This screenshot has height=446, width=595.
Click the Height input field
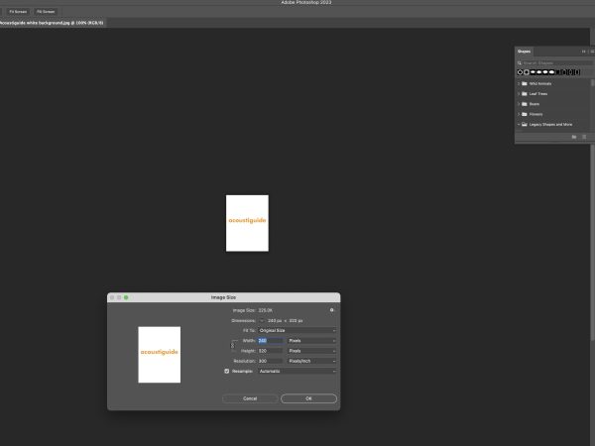269,351
